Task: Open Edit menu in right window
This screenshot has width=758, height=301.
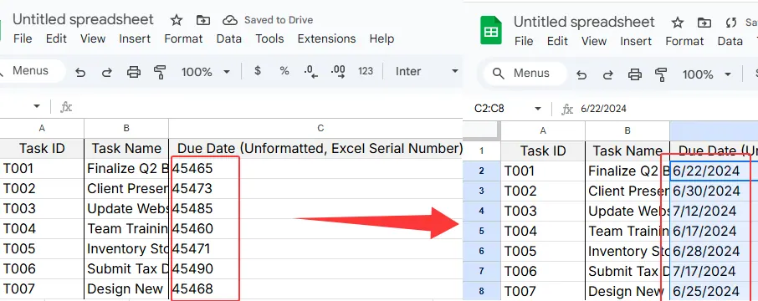Action: (557, 42)
